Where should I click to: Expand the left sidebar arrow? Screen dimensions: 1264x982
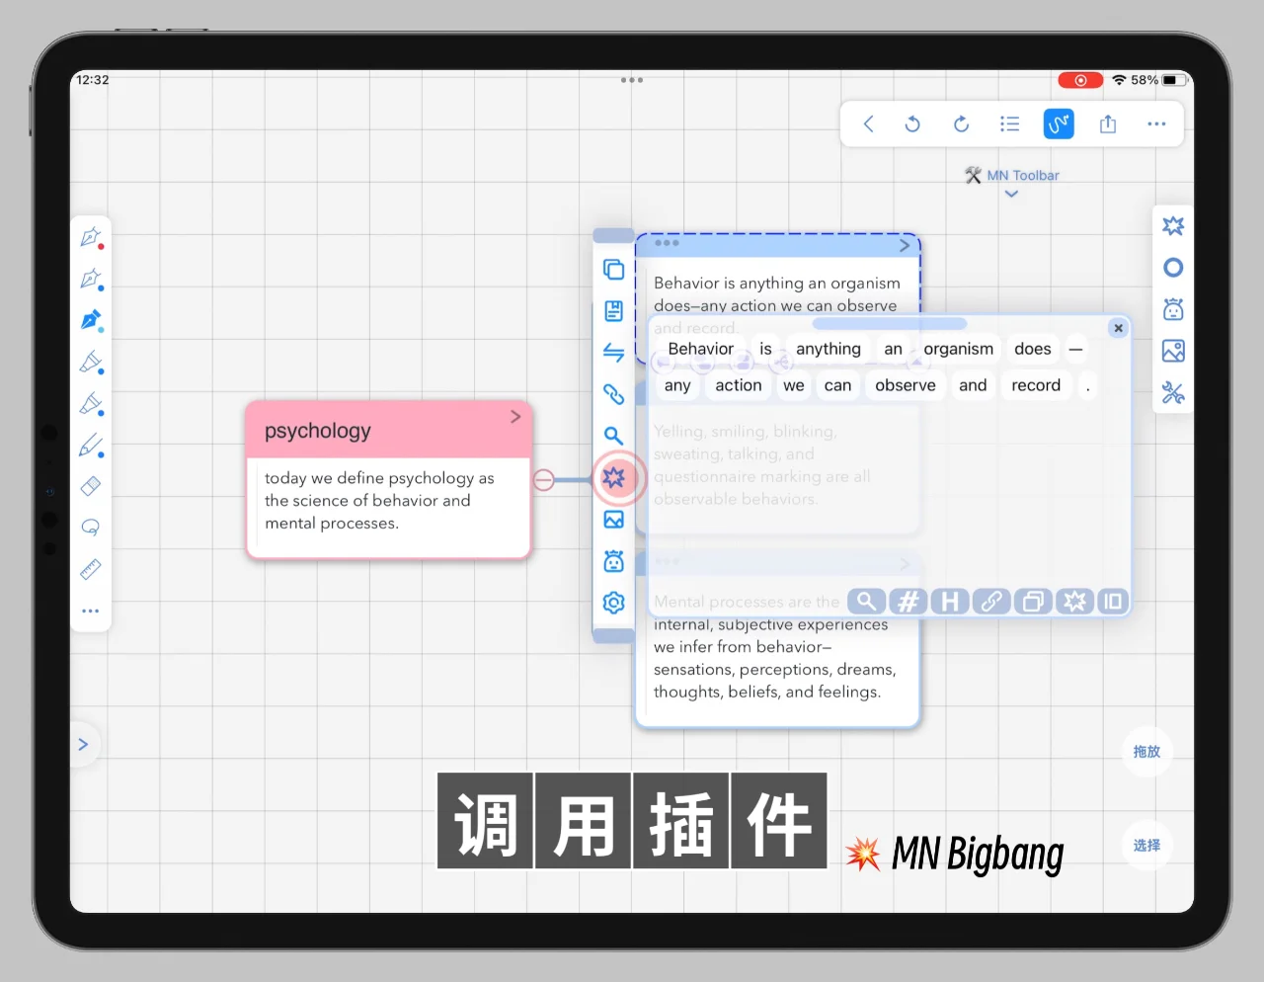(x=83, y=744)
